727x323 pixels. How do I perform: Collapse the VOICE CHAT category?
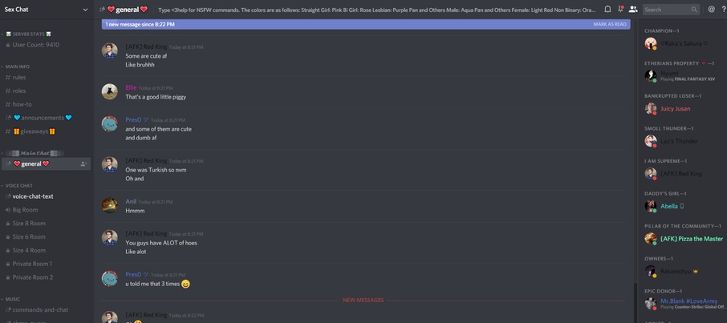tap(19, 185)
